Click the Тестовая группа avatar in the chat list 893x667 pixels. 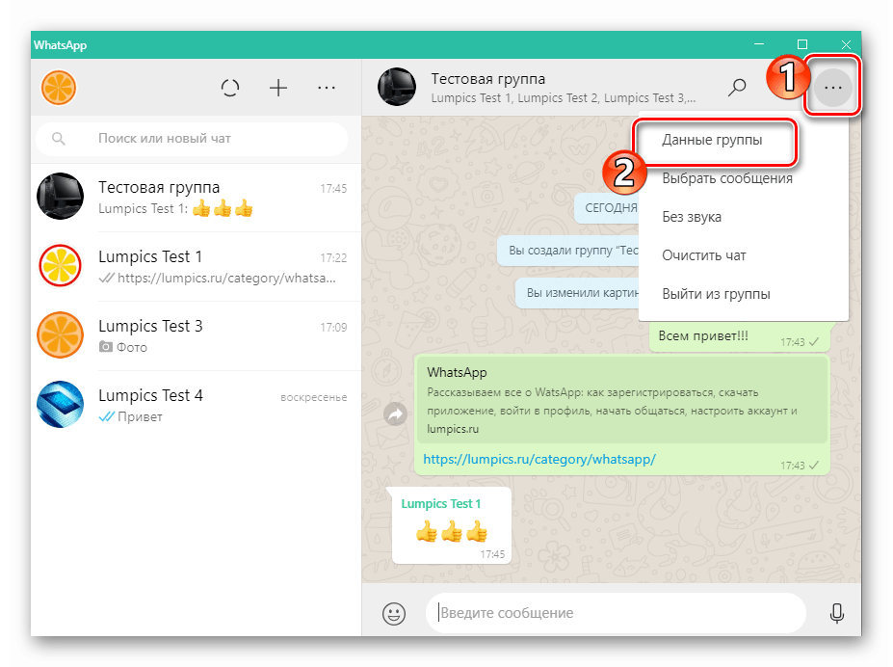(x=60, y=196)
